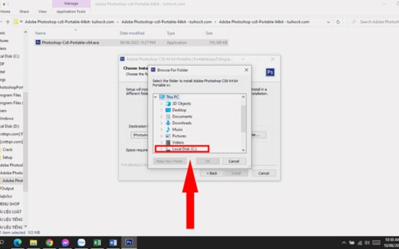Expand the Desktop folder node
Screen dimensions: 399x249
pos(161,110)
